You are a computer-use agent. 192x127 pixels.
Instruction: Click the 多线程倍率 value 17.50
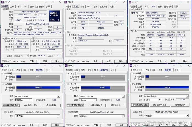coord(54,100)
